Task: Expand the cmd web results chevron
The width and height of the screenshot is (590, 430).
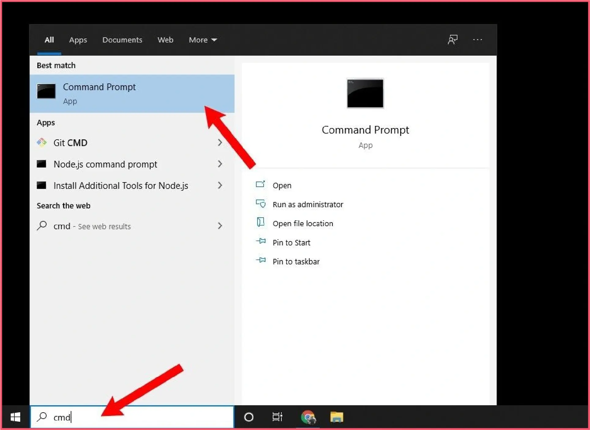Action: click(x=220, y=226)
